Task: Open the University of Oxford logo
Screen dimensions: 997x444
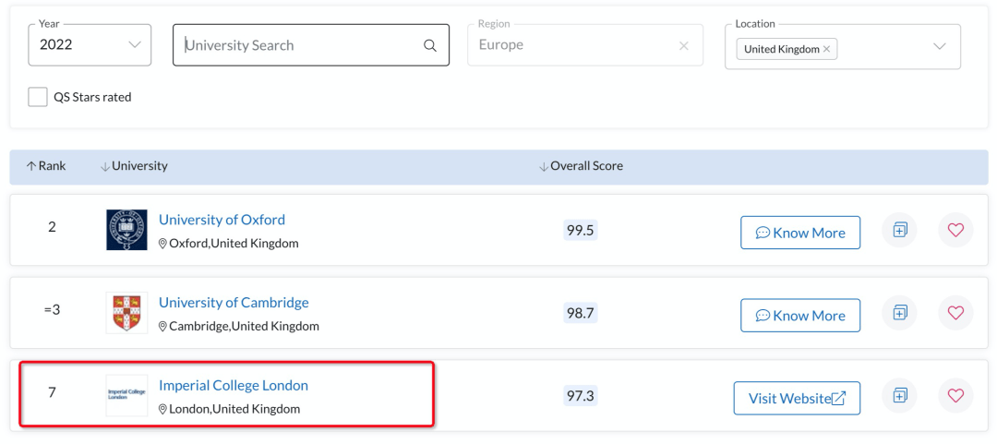Action: (126, 230)
